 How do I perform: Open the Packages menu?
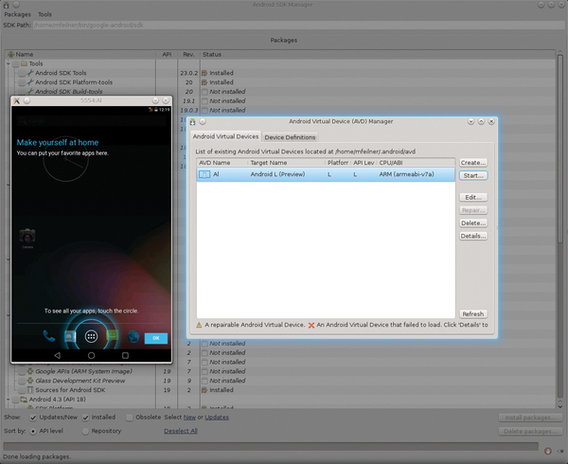[x=17, y=14]
